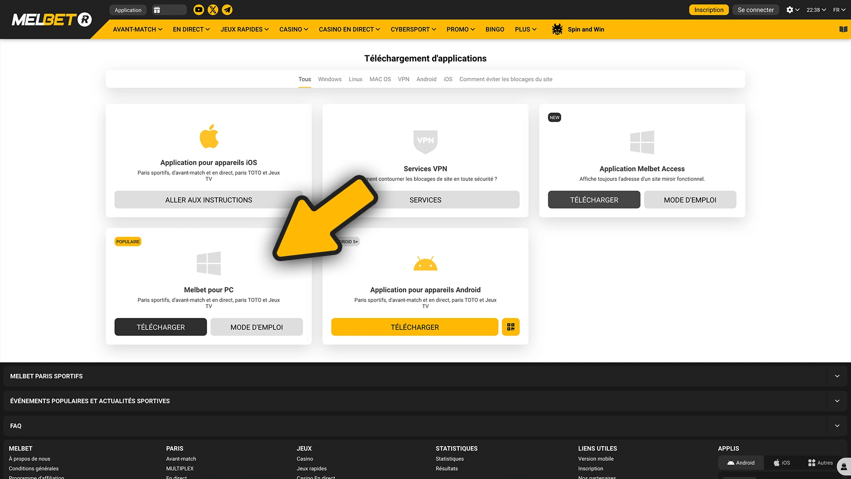Expand the MELBET PARIS SPORTIFS section
Screen dimensions: 851x479
point(837,376)
